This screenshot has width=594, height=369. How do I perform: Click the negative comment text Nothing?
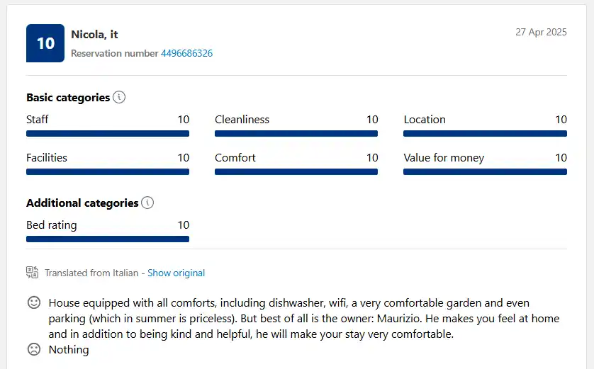click(69, 350)
